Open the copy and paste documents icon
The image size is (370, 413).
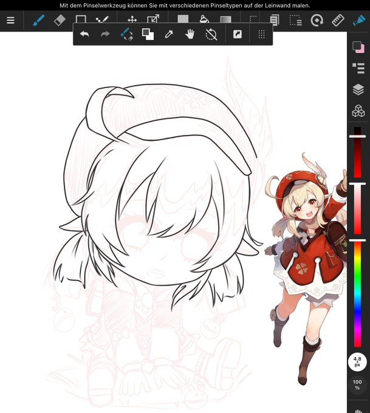pyautogui.click(x=275, y=20)
